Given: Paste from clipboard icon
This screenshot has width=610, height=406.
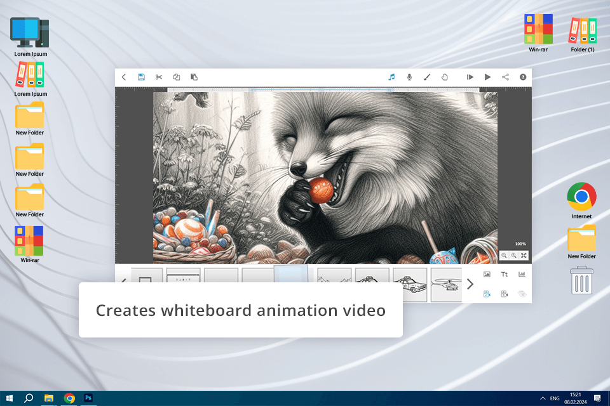Looking at the screenshot, I should pos(194,77).
